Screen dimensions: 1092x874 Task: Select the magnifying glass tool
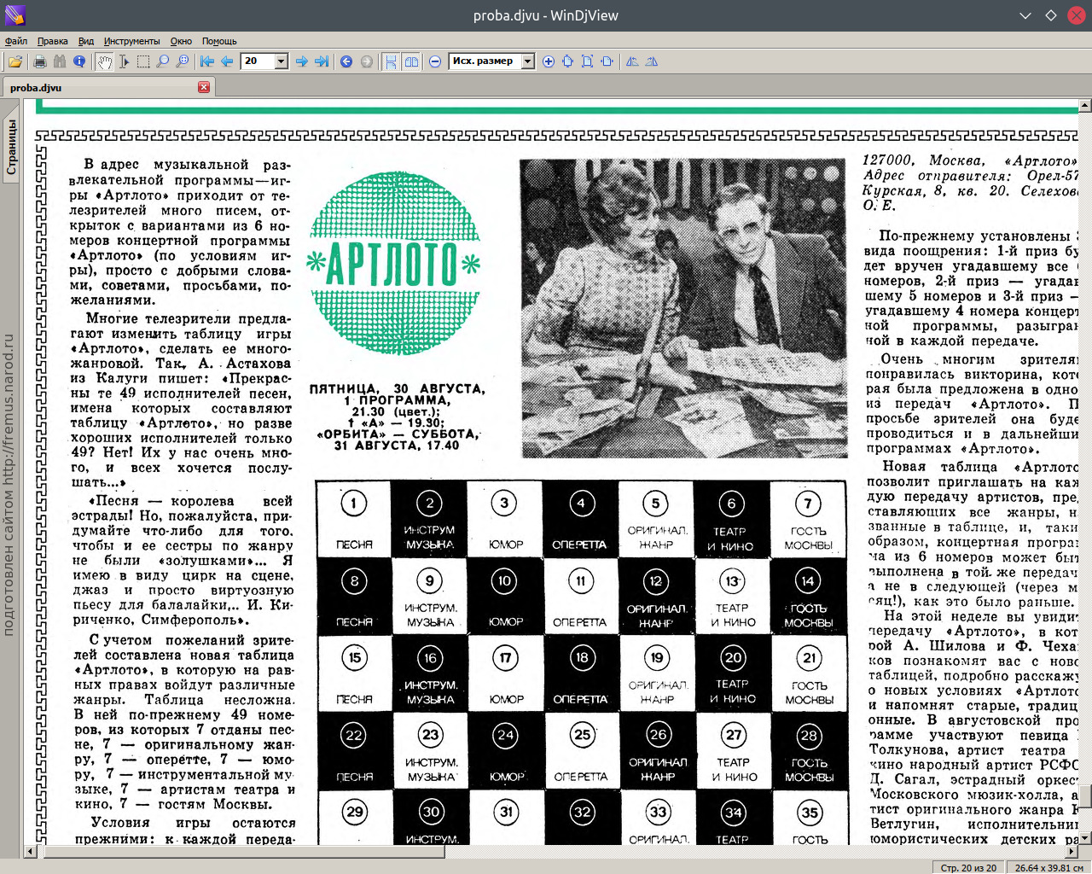point(163,61)
